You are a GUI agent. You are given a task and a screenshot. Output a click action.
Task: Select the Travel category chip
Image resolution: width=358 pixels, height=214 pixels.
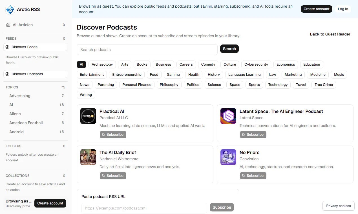coord(301,85)
